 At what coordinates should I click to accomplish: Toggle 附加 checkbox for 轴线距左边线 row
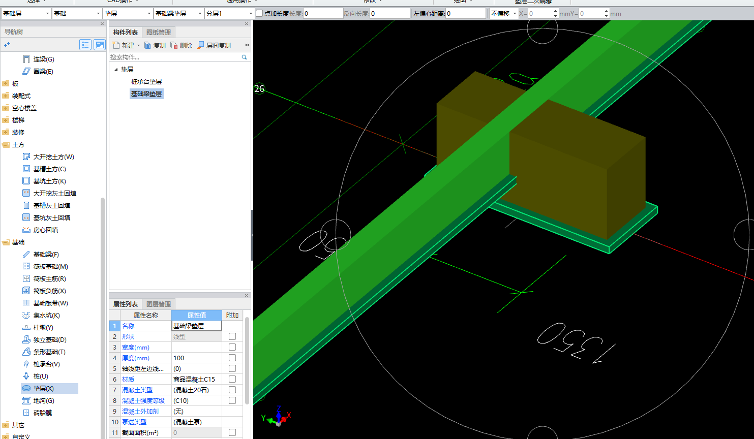[x=232, y=368]
